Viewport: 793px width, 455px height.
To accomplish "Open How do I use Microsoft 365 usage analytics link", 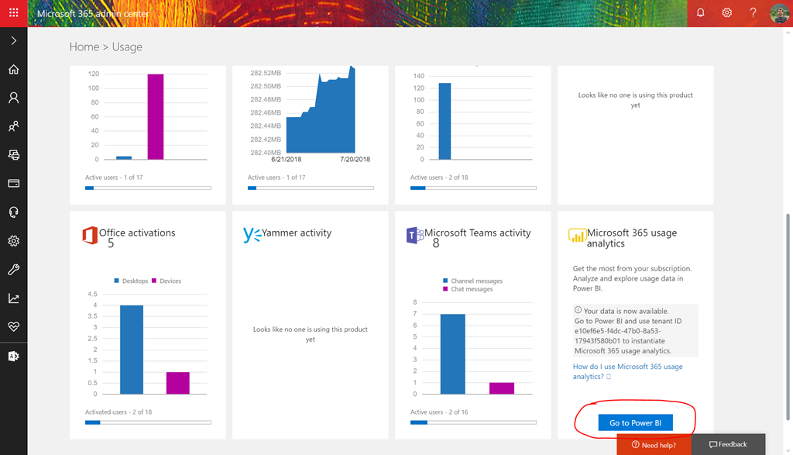I will click(627, 371).
